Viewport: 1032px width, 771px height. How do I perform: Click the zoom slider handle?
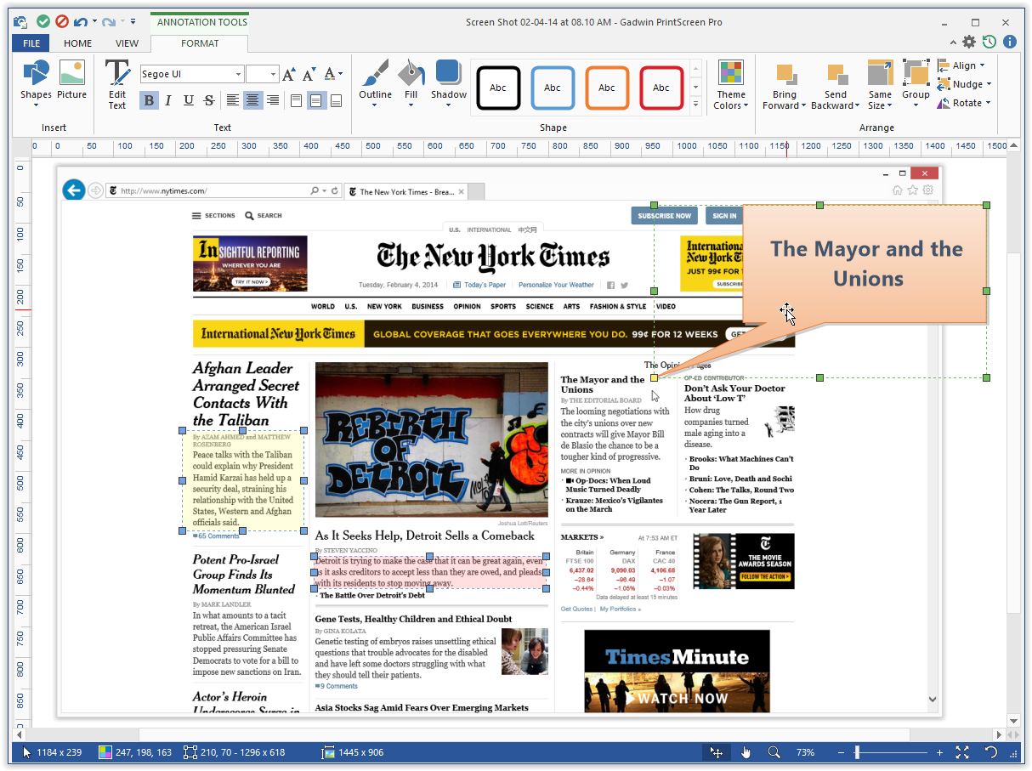tap(857, 752)
